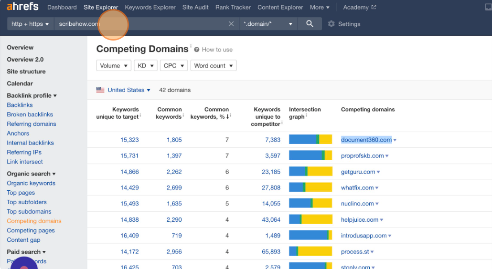The image size is (492, 269).
Task: Open Content Explorer
Action: (280, 7)
